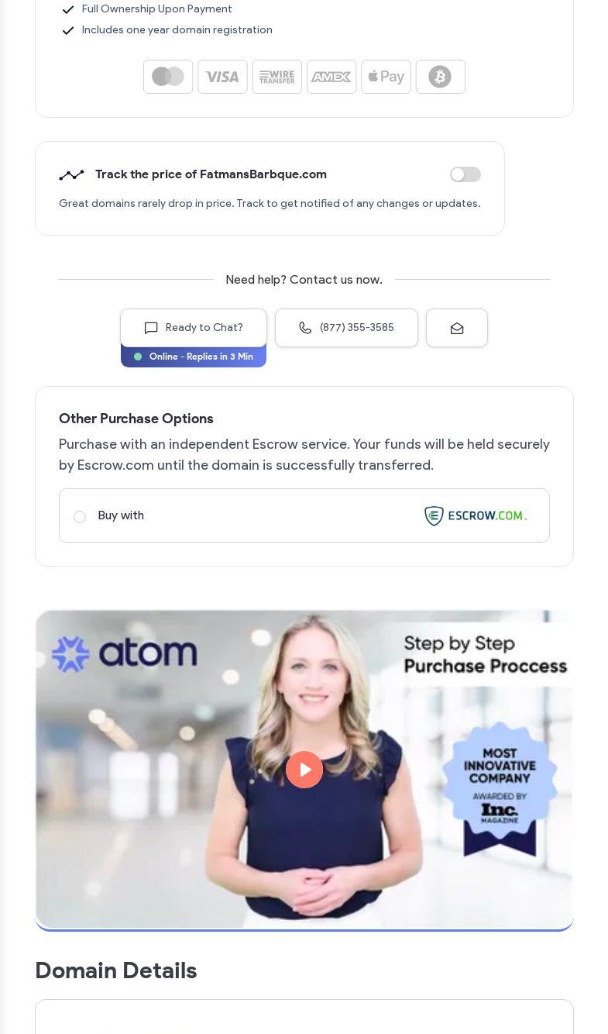Click the Visa payment icon
Viewport: 608px width, 1034px height.
222,77
